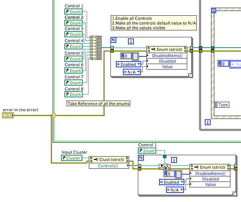This screenshot has width=241, height=202.
Task: Click the Type terminal in the timed loop
Action: [x=222, y=105]
